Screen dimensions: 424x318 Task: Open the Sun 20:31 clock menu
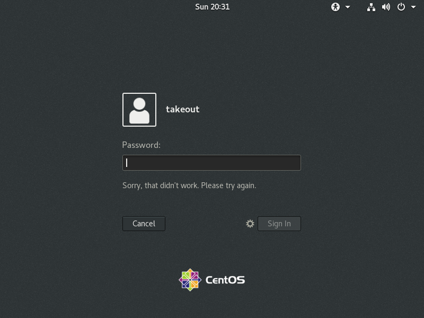point(213,7)
